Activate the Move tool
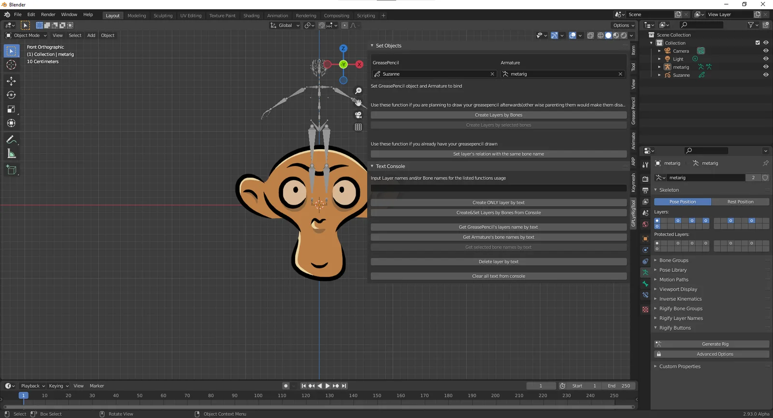Viewport: 773px width, 418px height. (x=11, y=81)
